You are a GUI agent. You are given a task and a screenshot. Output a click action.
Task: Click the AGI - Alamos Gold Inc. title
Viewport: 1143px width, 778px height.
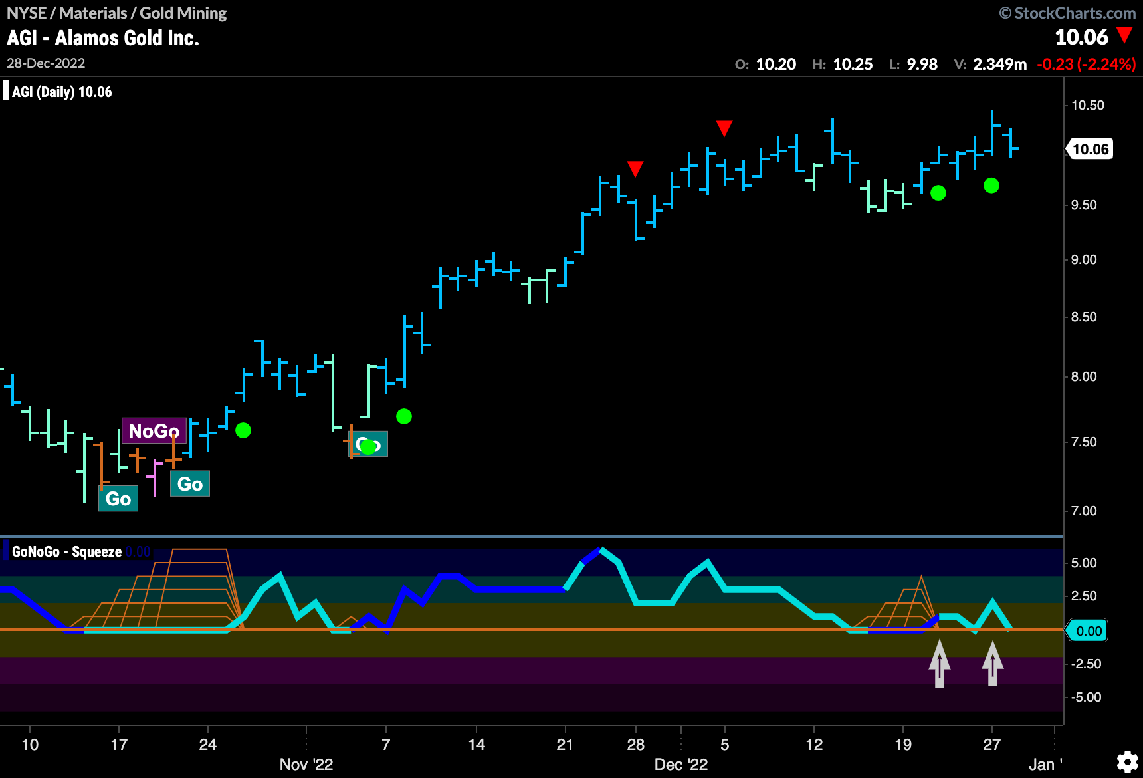(x=103, y=38)
